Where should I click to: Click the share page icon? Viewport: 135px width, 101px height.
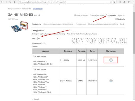coord(129,2)
